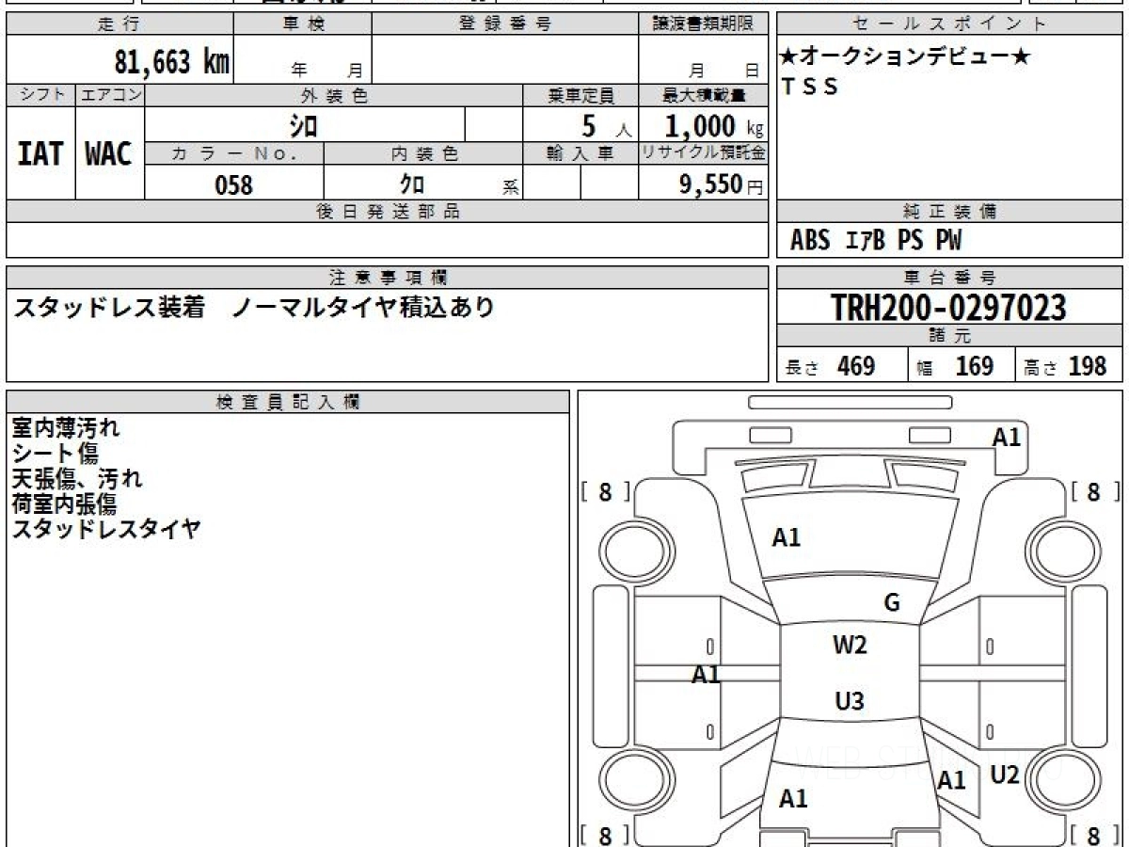Select the color number 058
The image size is (1129, 847).
234,184
